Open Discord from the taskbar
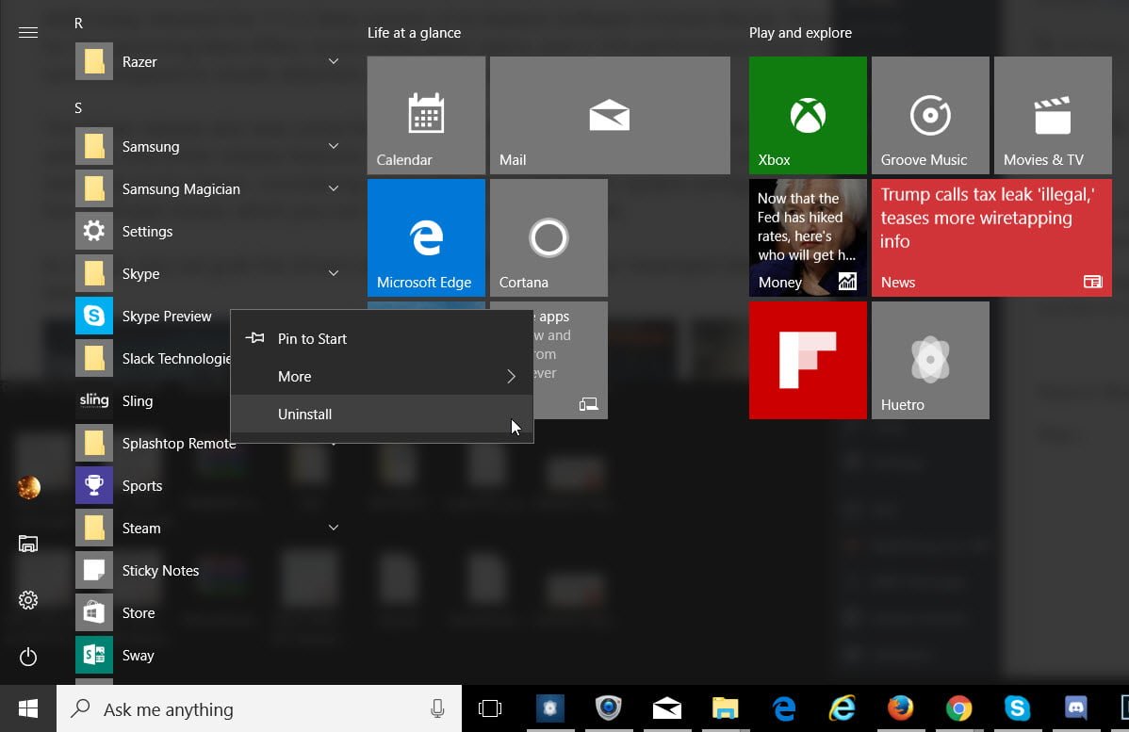Screen dimensions: 1129x732 point(1075,709)
